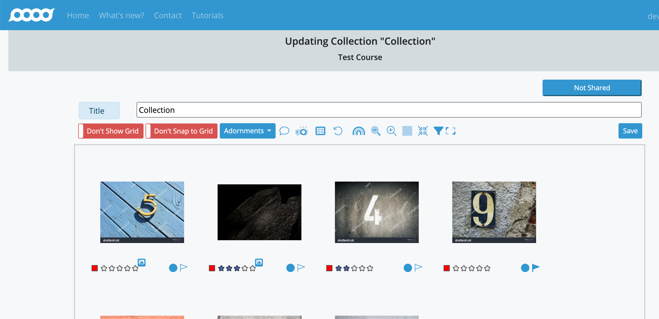This screenshot has width=659, height=319.
Task: Click the table grid layout icon
Action: [320, 131]
